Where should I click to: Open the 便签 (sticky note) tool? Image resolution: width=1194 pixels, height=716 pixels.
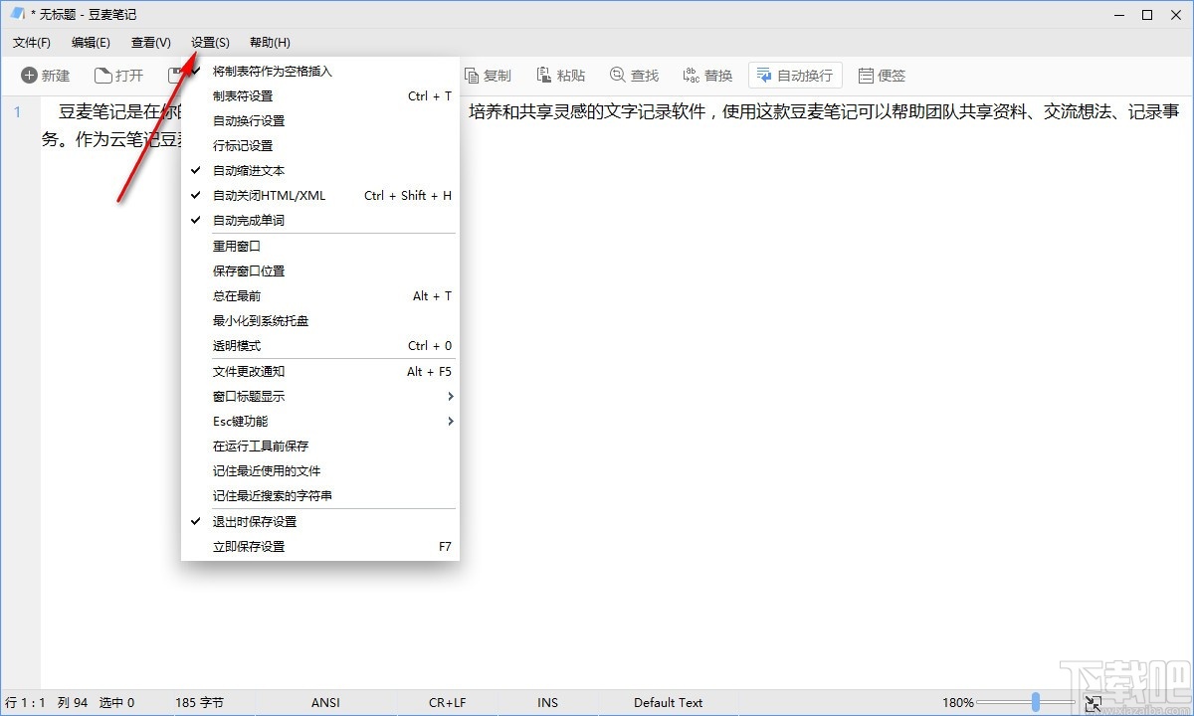pyautogui.click(x=882, y=75)
